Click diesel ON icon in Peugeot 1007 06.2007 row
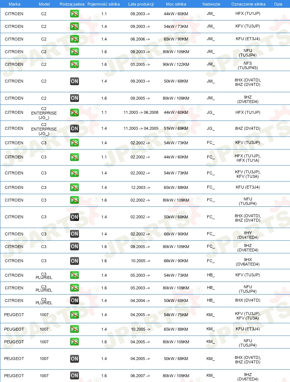This screenshot has width=290, height=382. coord(74,375)
